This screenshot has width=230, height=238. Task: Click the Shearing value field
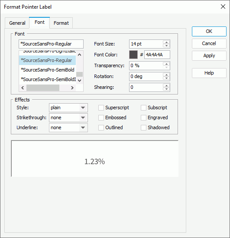click(146, 87)
